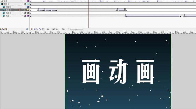Select the 场景2 layer below the highlighted one
Viewport: 196px width, 109px height.
(x=8, y=13)
